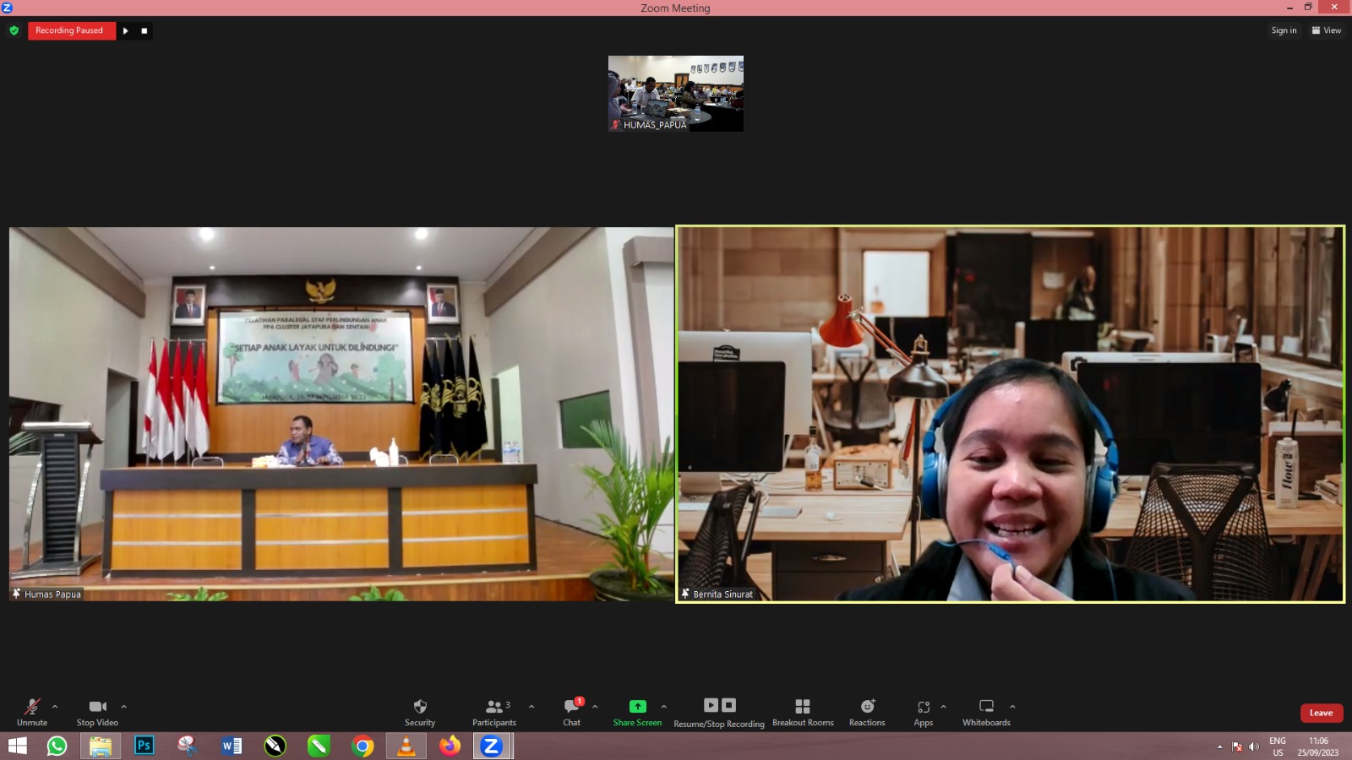Screen dimensions: 1352x760
Task: Click the green encryption shield icon
Action: pyautogui.click(x=14, y=30)
